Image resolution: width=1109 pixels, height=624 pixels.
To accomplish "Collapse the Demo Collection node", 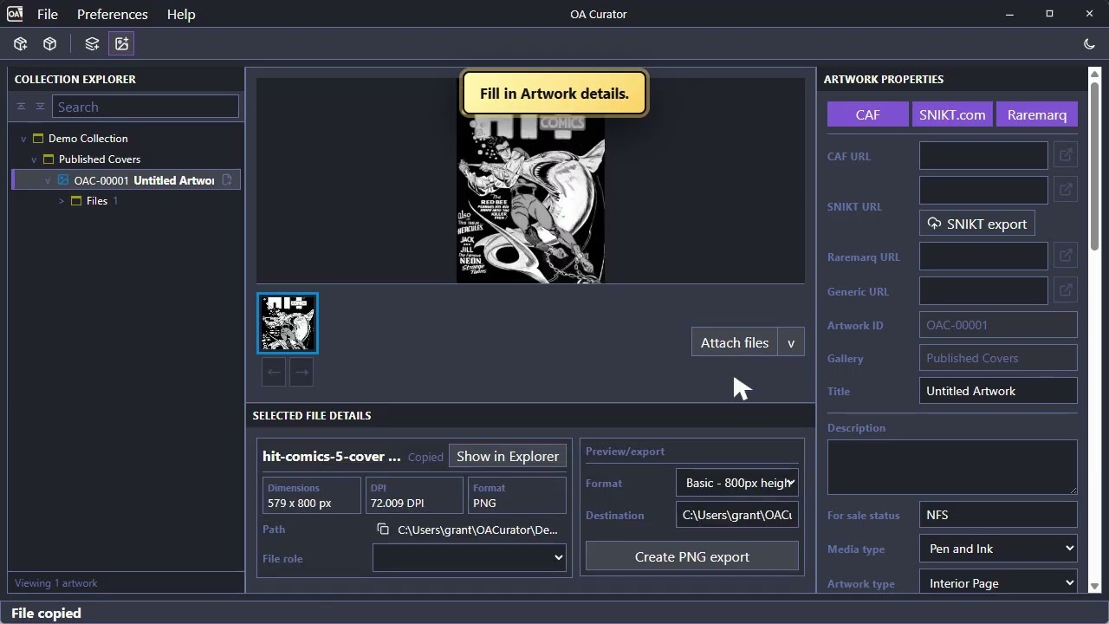I will coord(23,139).
